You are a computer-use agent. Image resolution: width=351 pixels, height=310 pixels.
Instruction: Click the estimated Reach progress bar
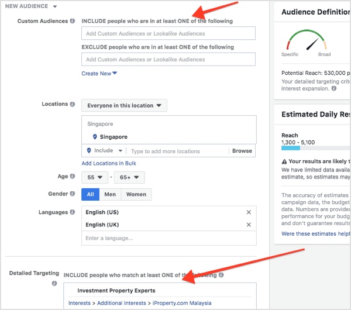click(x=316, y=148)
